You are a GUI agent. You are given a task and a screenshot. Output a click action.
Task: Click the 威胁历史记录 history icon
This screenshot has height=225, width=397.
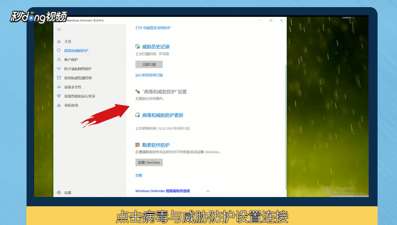click(x=137, y=46)
